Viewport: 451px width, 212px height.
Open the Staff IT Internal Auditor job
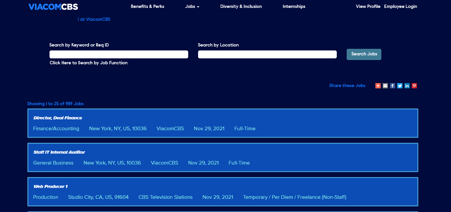tap(59, 152)
